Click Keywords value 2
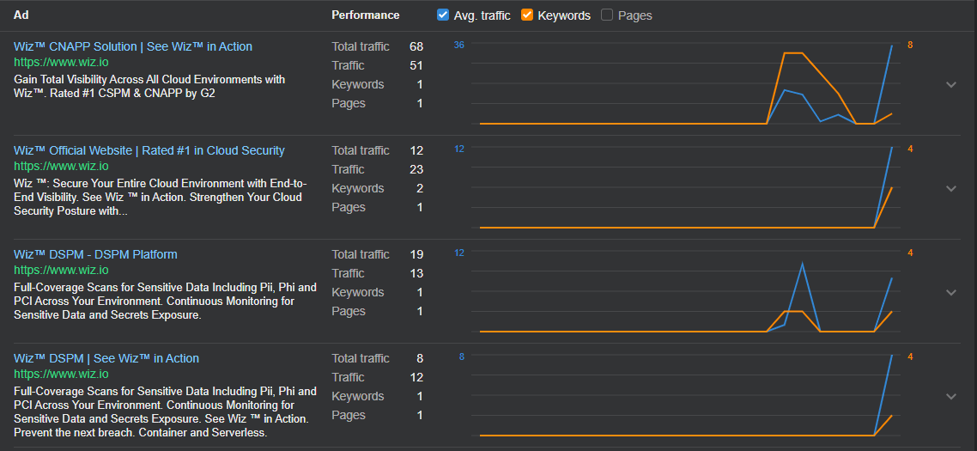The image size is (977, 451). (x=420, y=188)
